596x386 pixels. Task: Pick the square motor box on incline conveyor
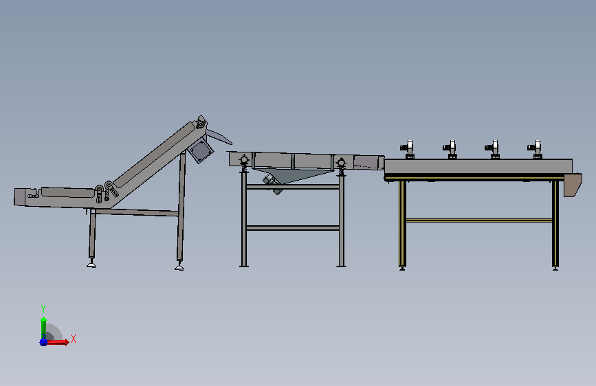200,150
